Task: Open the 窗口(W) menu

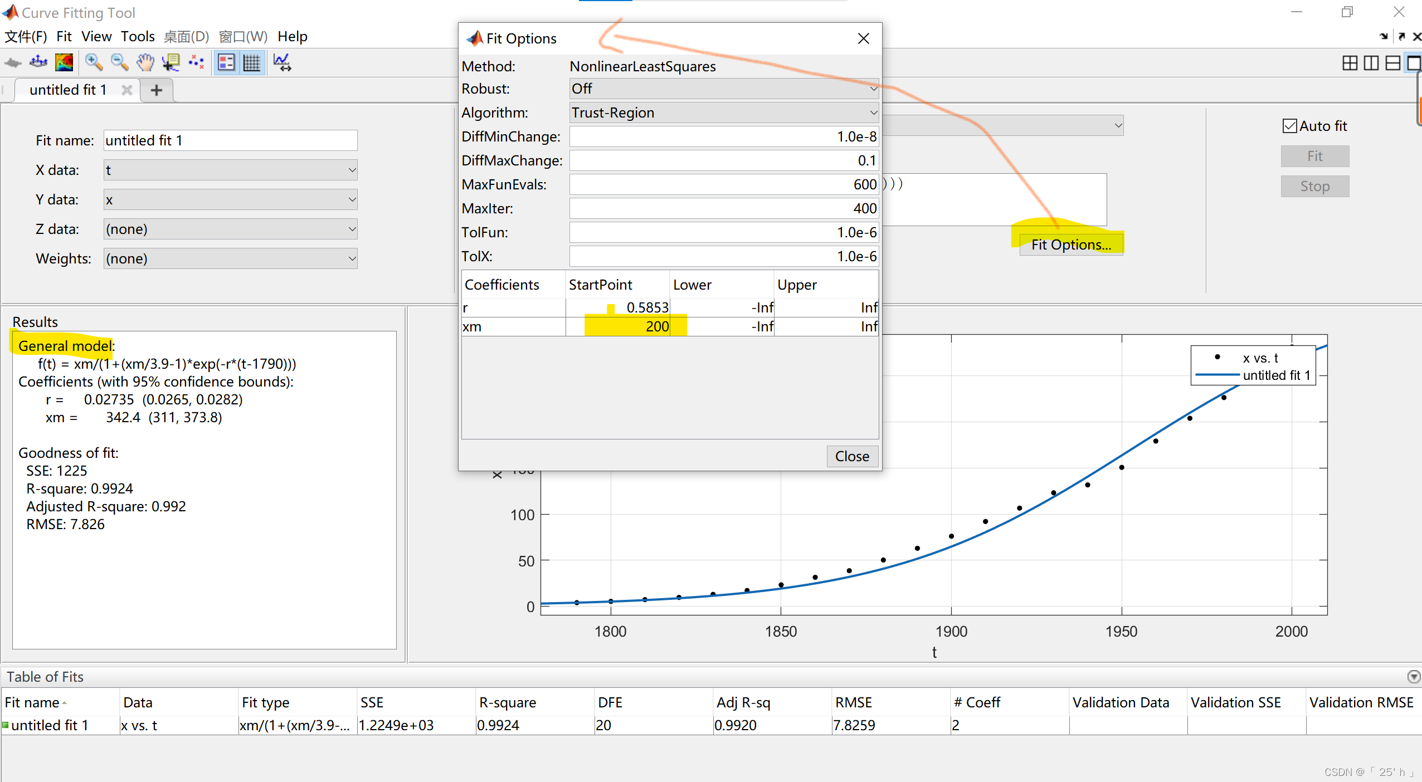Action: [243, 37]
